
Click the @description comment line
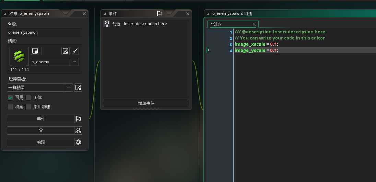click(280, 32)
